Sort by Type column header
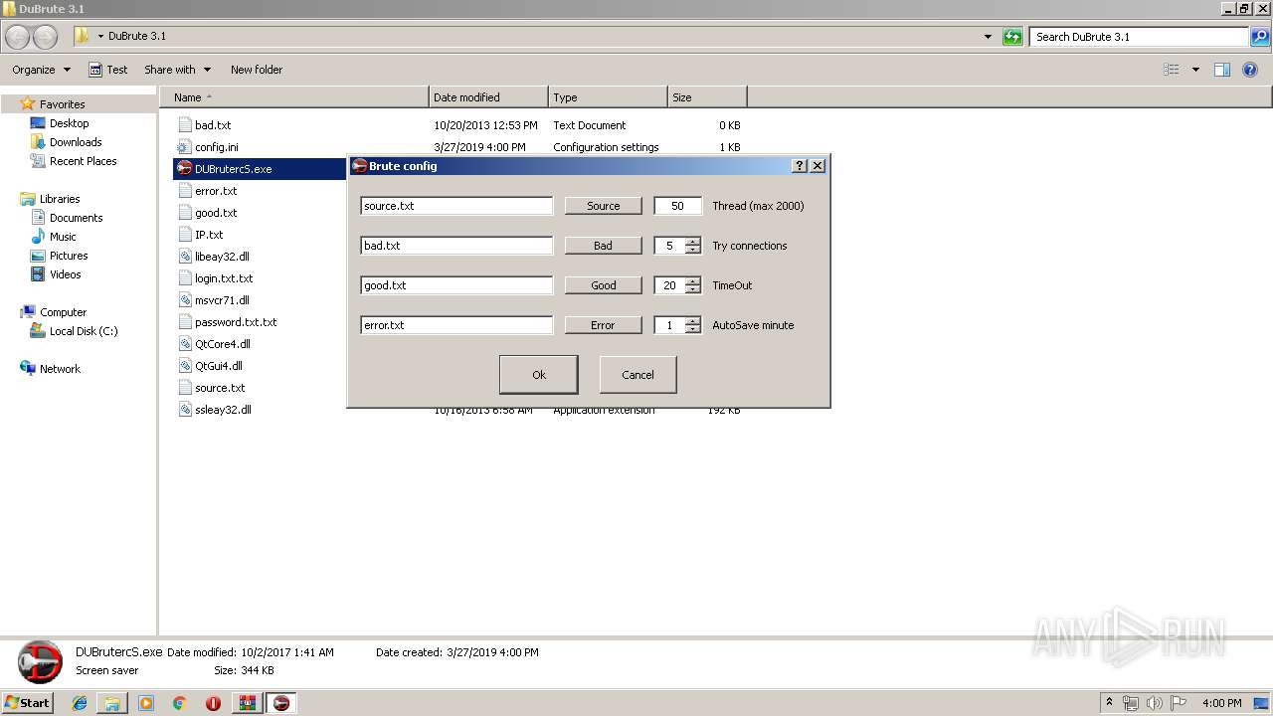 (x=608, y=97)
